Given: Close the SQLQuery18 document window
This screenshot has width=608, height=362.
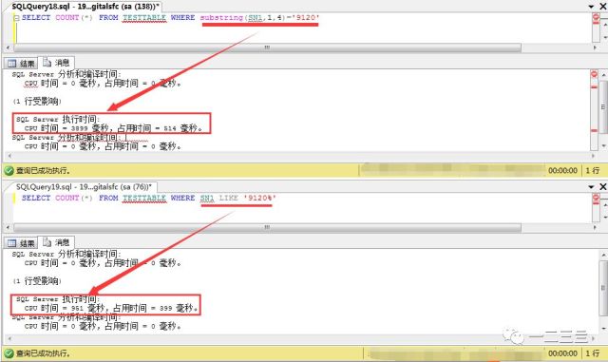Looking at the screenshot, I should click(x=603, y=7).
